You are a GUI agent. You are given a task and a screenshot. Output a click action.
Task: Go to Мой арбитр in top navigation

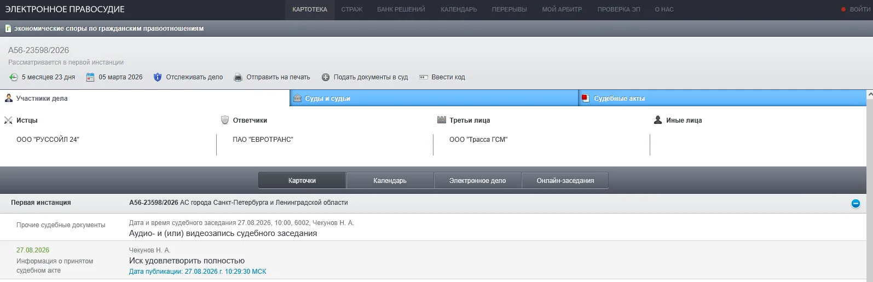562,9
